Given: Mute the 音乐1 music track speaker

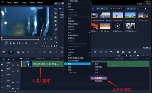Looking at the screenshot, I should pyautogui.click(x=13, y=88).
